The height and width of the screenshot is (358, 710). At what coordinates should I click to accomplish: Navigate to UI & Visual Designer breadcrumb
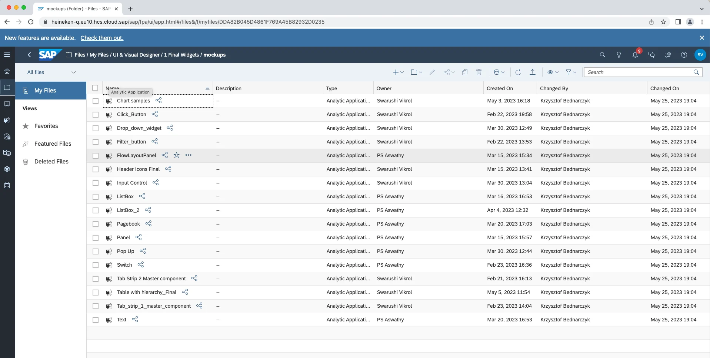(x=136, y=55)
